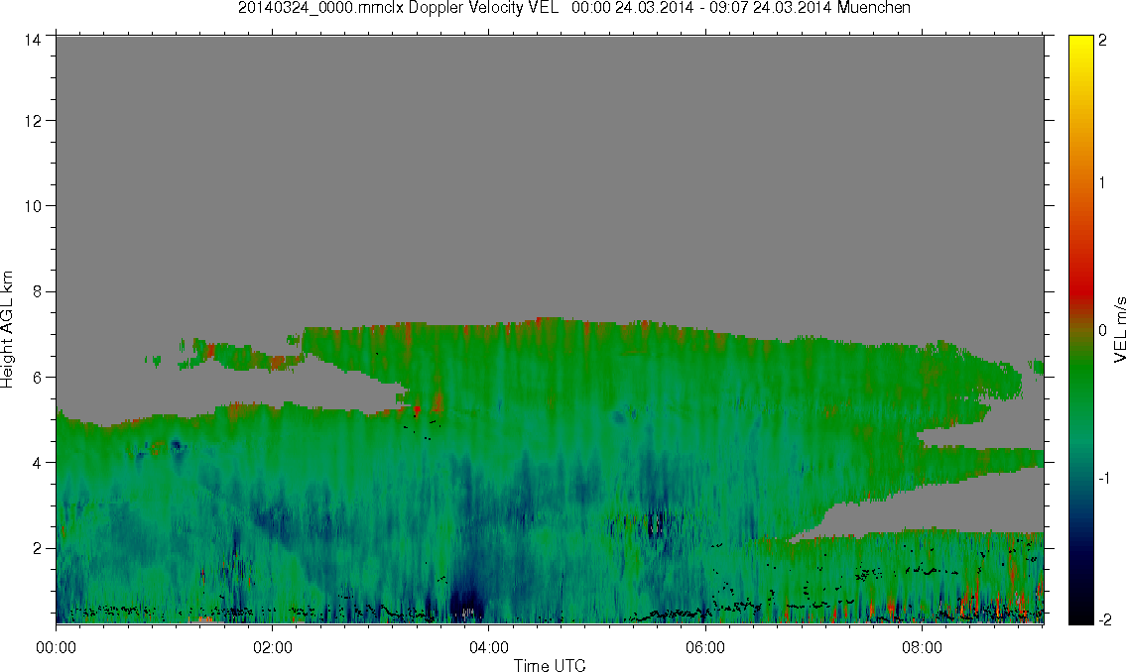Click the height tick label '14'
Viewport: 1126px width, 672px height.
tap(33, 41)
